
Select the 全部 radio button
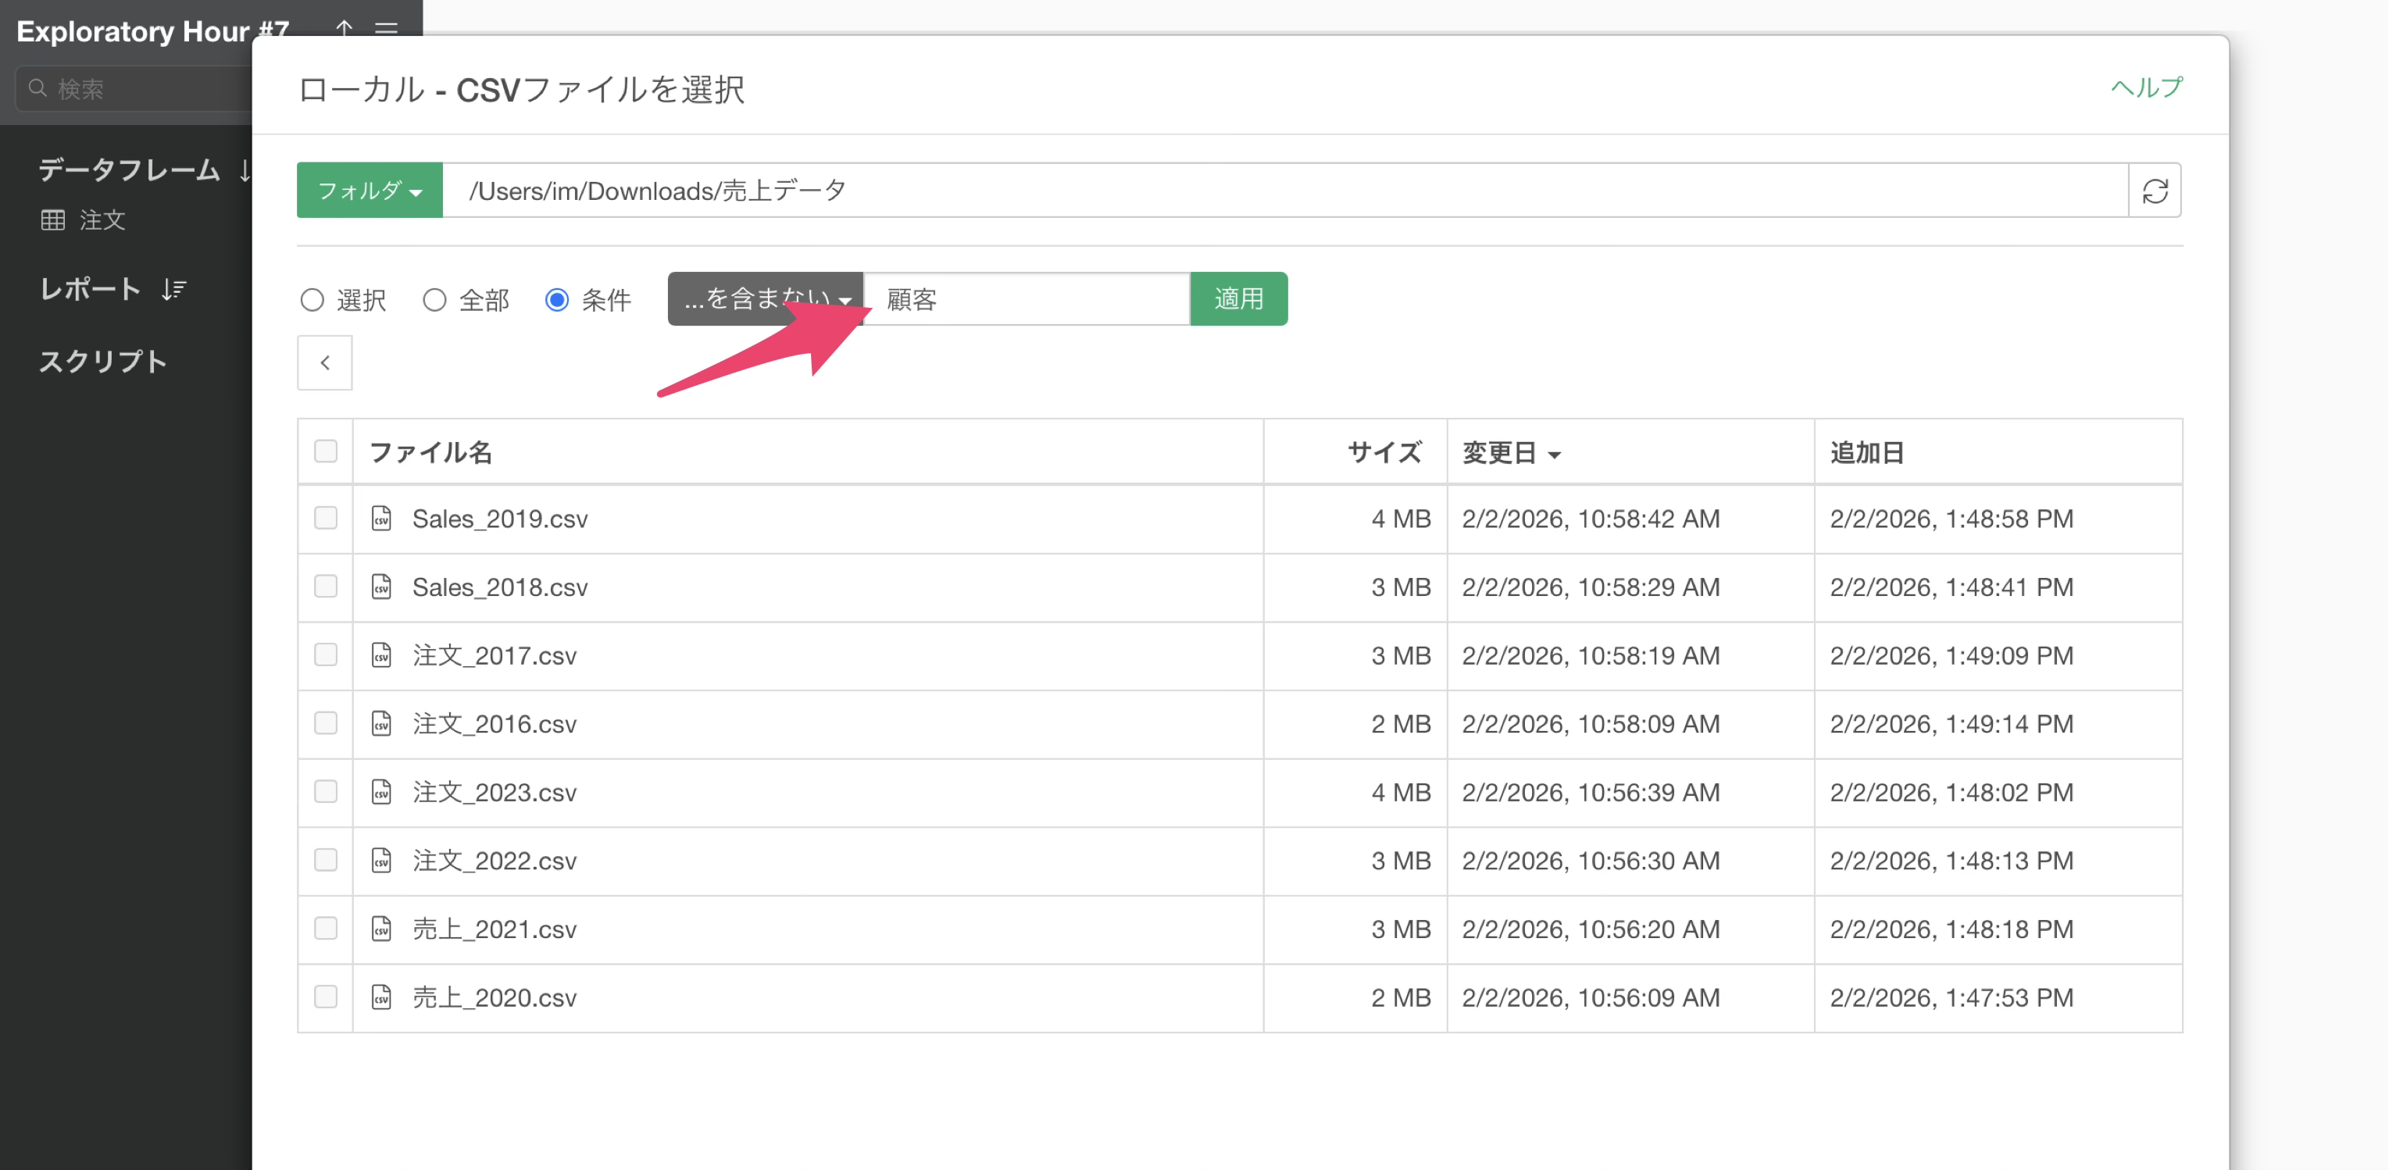[435, 299]
